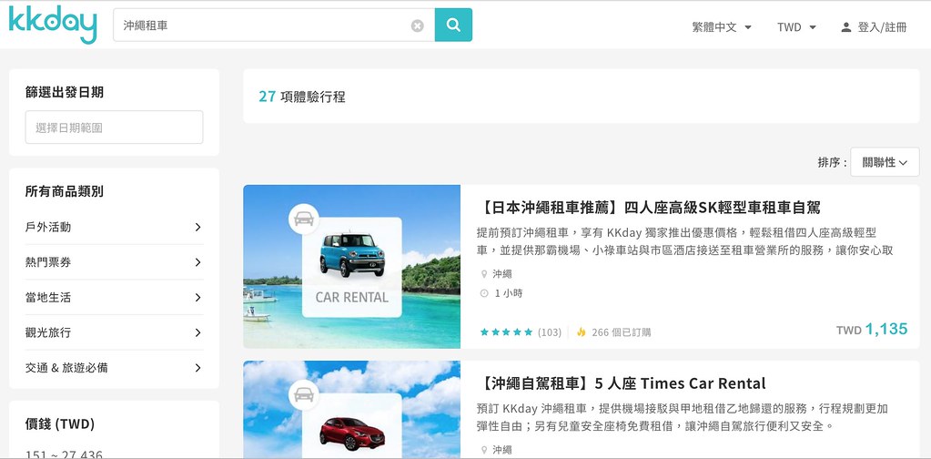This screenshot has height=459, width=931.
Task: Open the 繁體中文 language dropdown
Action: (722, 27)
